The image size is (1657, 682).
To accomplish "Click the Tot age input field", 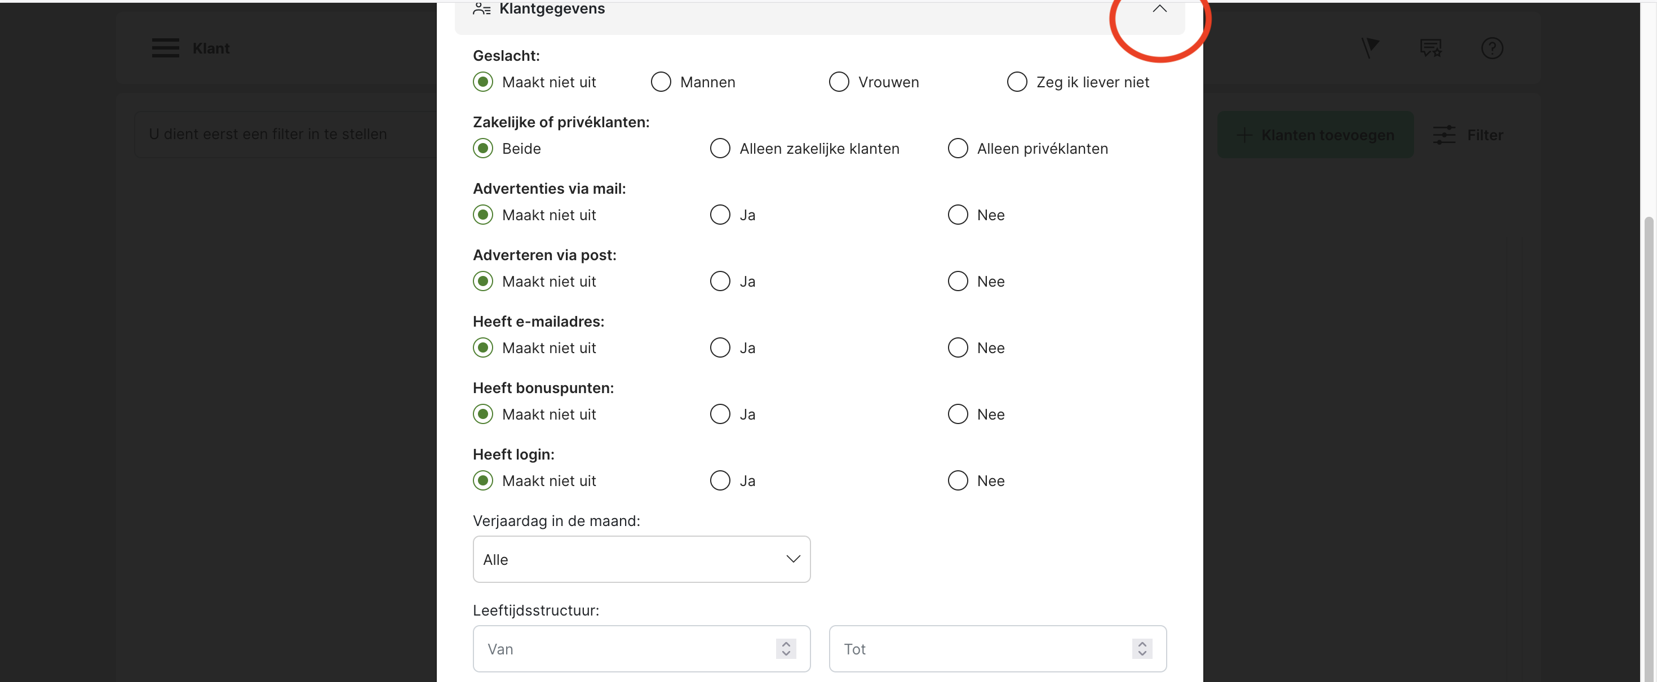I will (x=978, y=649).
